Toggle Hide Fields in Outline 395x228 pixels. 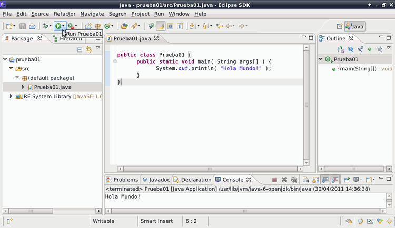350,49
